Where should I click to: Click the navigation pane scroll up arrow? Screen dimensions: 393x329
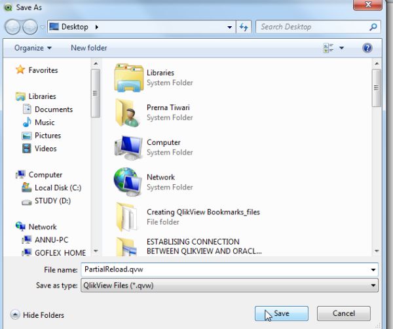click(x=96, y=64)
